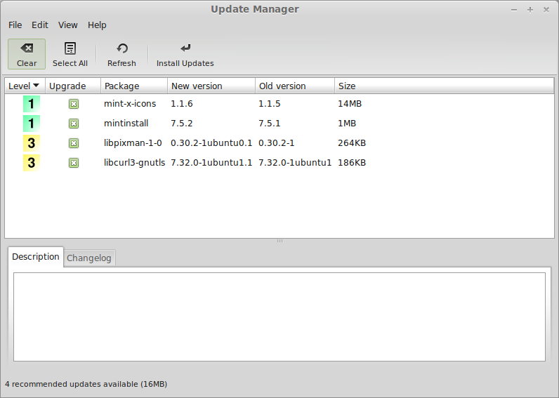The width and height of the screenshot is (559, 398).
Task: Open the Edit menu
Action: pyautogui.click(x=39, y=25)
